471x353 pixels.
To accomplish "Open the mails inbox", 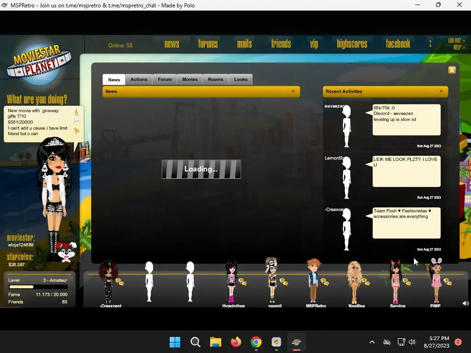I will (x=244, y=44).
